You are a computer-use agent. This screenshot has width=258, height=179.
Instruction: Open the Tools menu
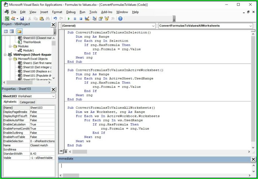click(x=93, y=12)
